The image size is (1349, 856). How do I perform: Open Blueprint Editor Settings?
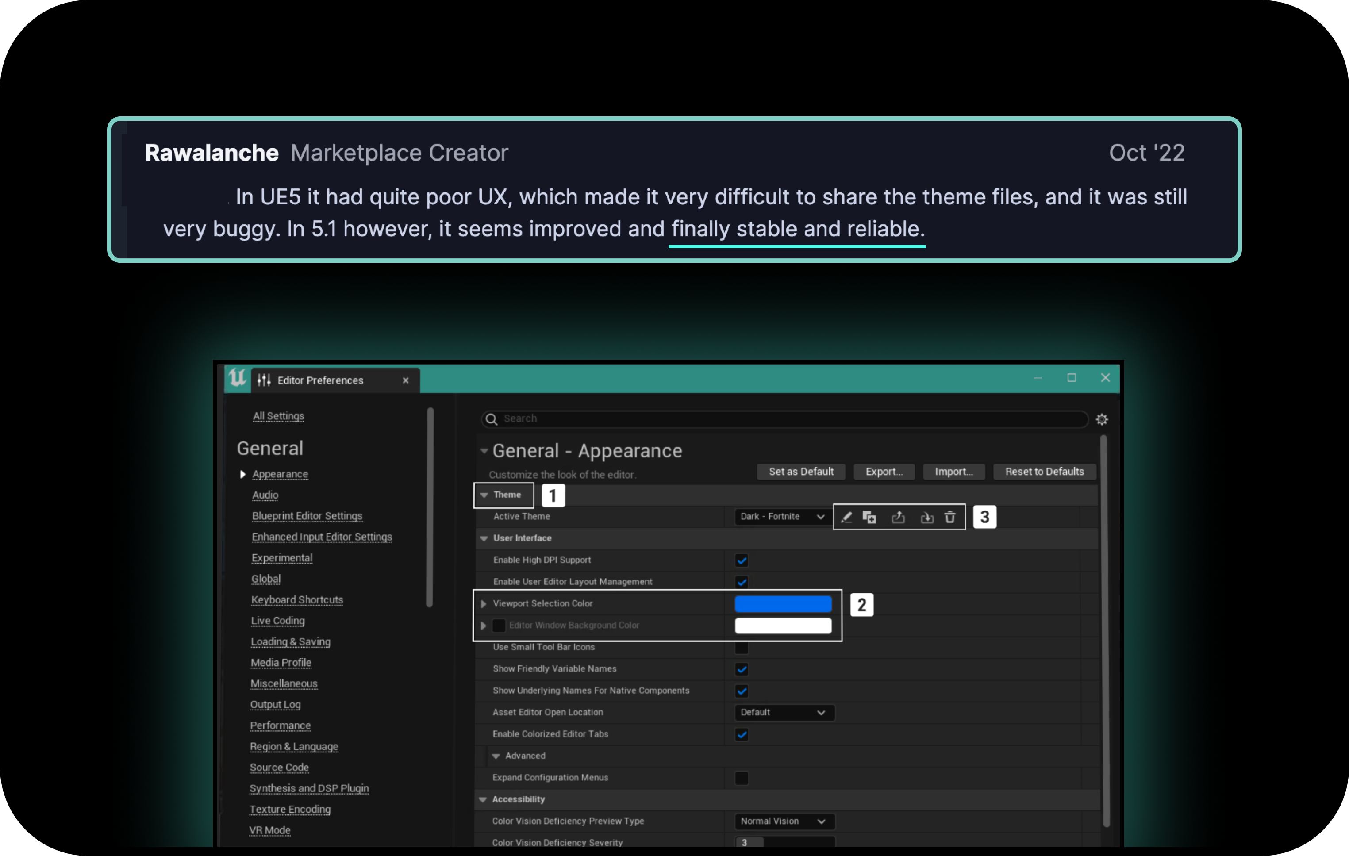[307, 516]
